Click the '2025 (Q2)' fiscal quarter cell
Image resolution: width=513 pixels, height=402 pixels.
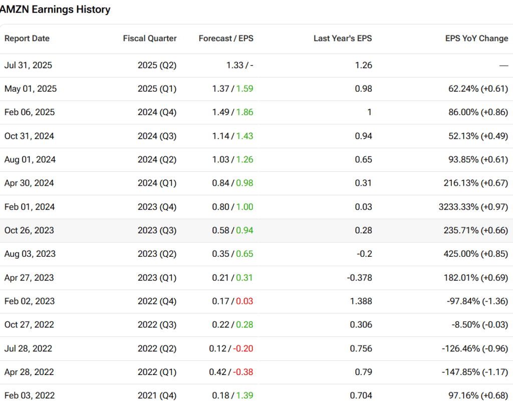pyautogui.click(x=157, y=66)
